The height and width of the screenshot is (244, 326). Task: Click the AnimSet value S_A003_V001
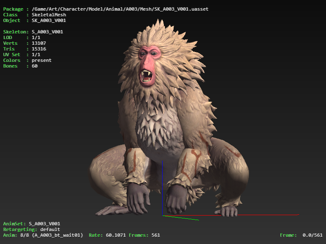44,224
